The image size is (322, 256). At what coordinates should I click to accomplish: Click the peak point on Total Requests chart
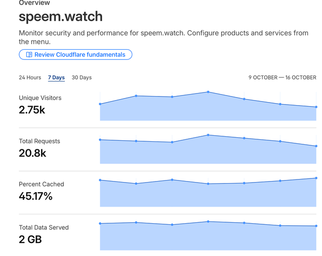pos(208,135)
